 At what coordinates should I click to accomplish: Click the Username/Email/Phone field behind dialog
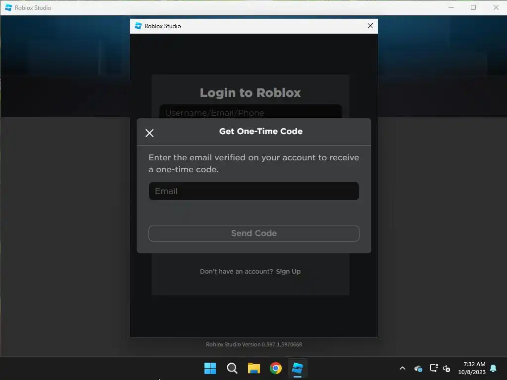250,112
